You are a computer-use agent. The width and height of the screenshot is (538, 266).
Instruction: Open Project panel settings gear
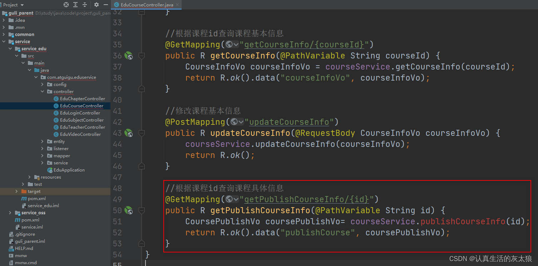point(97,5)
